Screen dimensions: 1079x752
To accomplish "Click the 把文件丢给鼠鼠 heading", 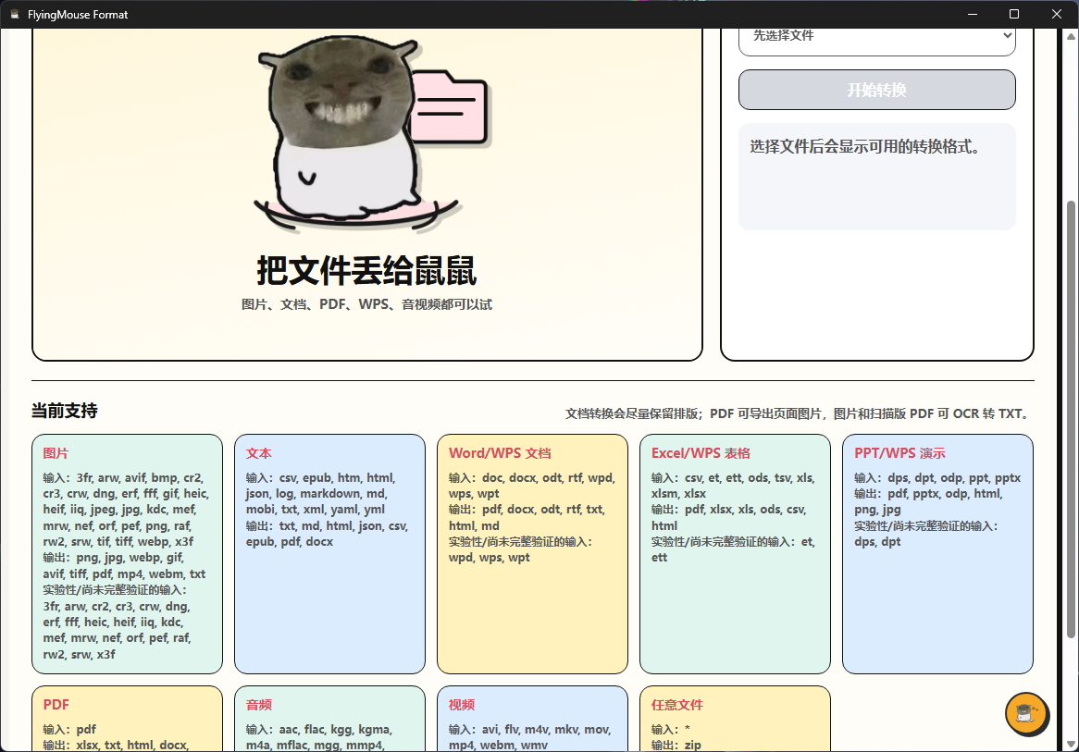I will coord(366,270).
